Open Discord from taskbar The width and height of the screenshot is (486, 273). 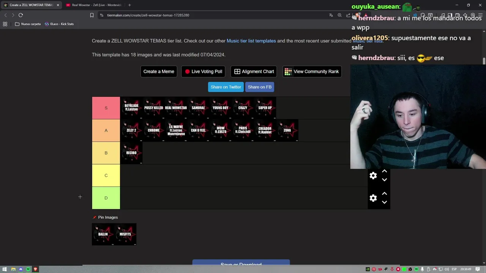point(21,269)
